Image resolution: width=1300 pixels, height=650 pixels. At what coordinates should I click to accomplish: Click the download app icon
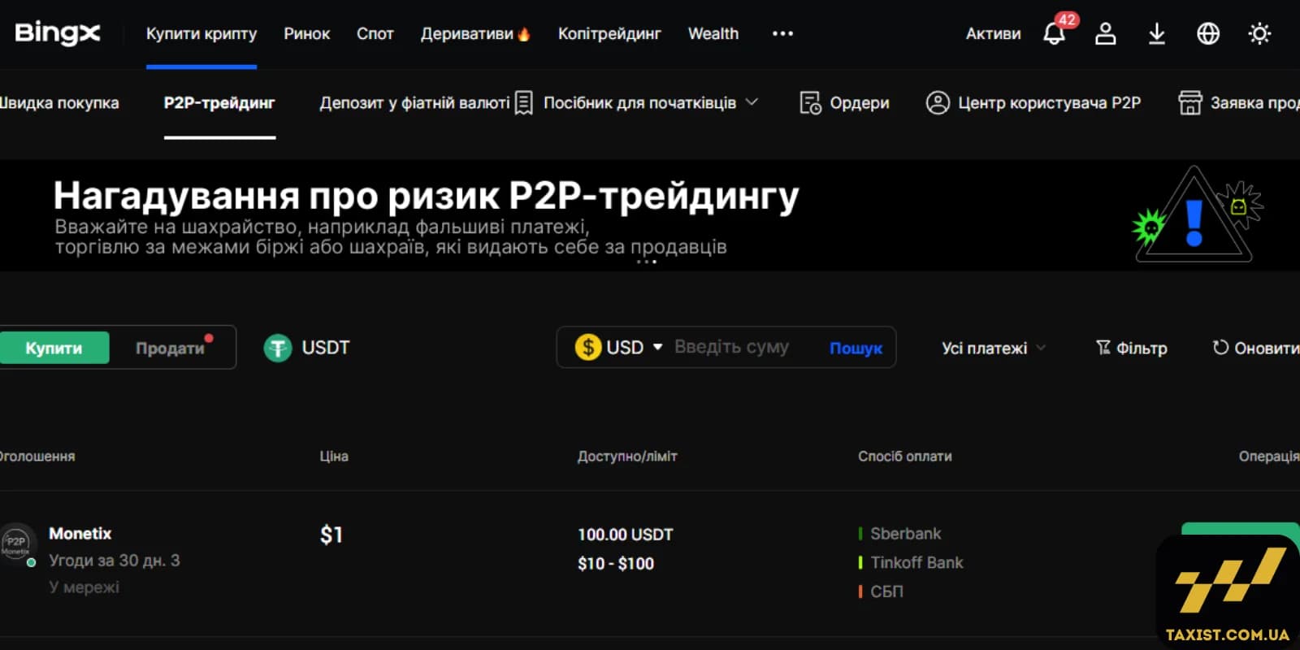(x=1156, y=33)
